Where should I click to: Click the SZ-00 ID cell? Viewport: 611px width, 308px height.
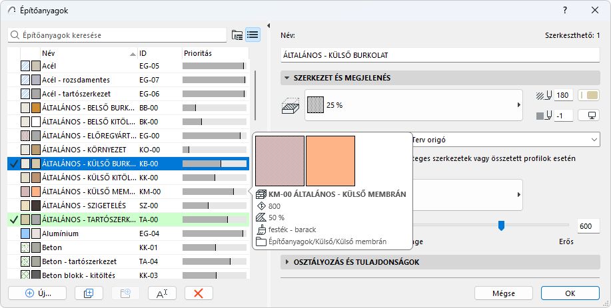pos(149,206)
